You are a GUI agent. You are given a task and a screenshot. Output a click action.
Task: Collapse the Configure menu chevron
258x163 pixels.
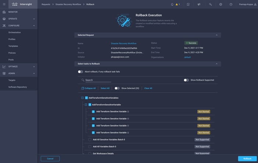click(34, 26)
